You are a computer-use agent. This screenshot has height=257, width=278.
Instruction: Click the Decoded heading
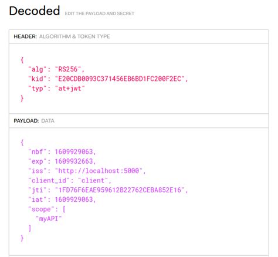pos(35,11)
